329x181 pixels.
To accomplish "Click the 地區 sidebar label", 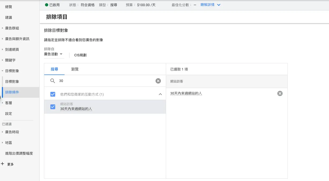I will [9, 143].
